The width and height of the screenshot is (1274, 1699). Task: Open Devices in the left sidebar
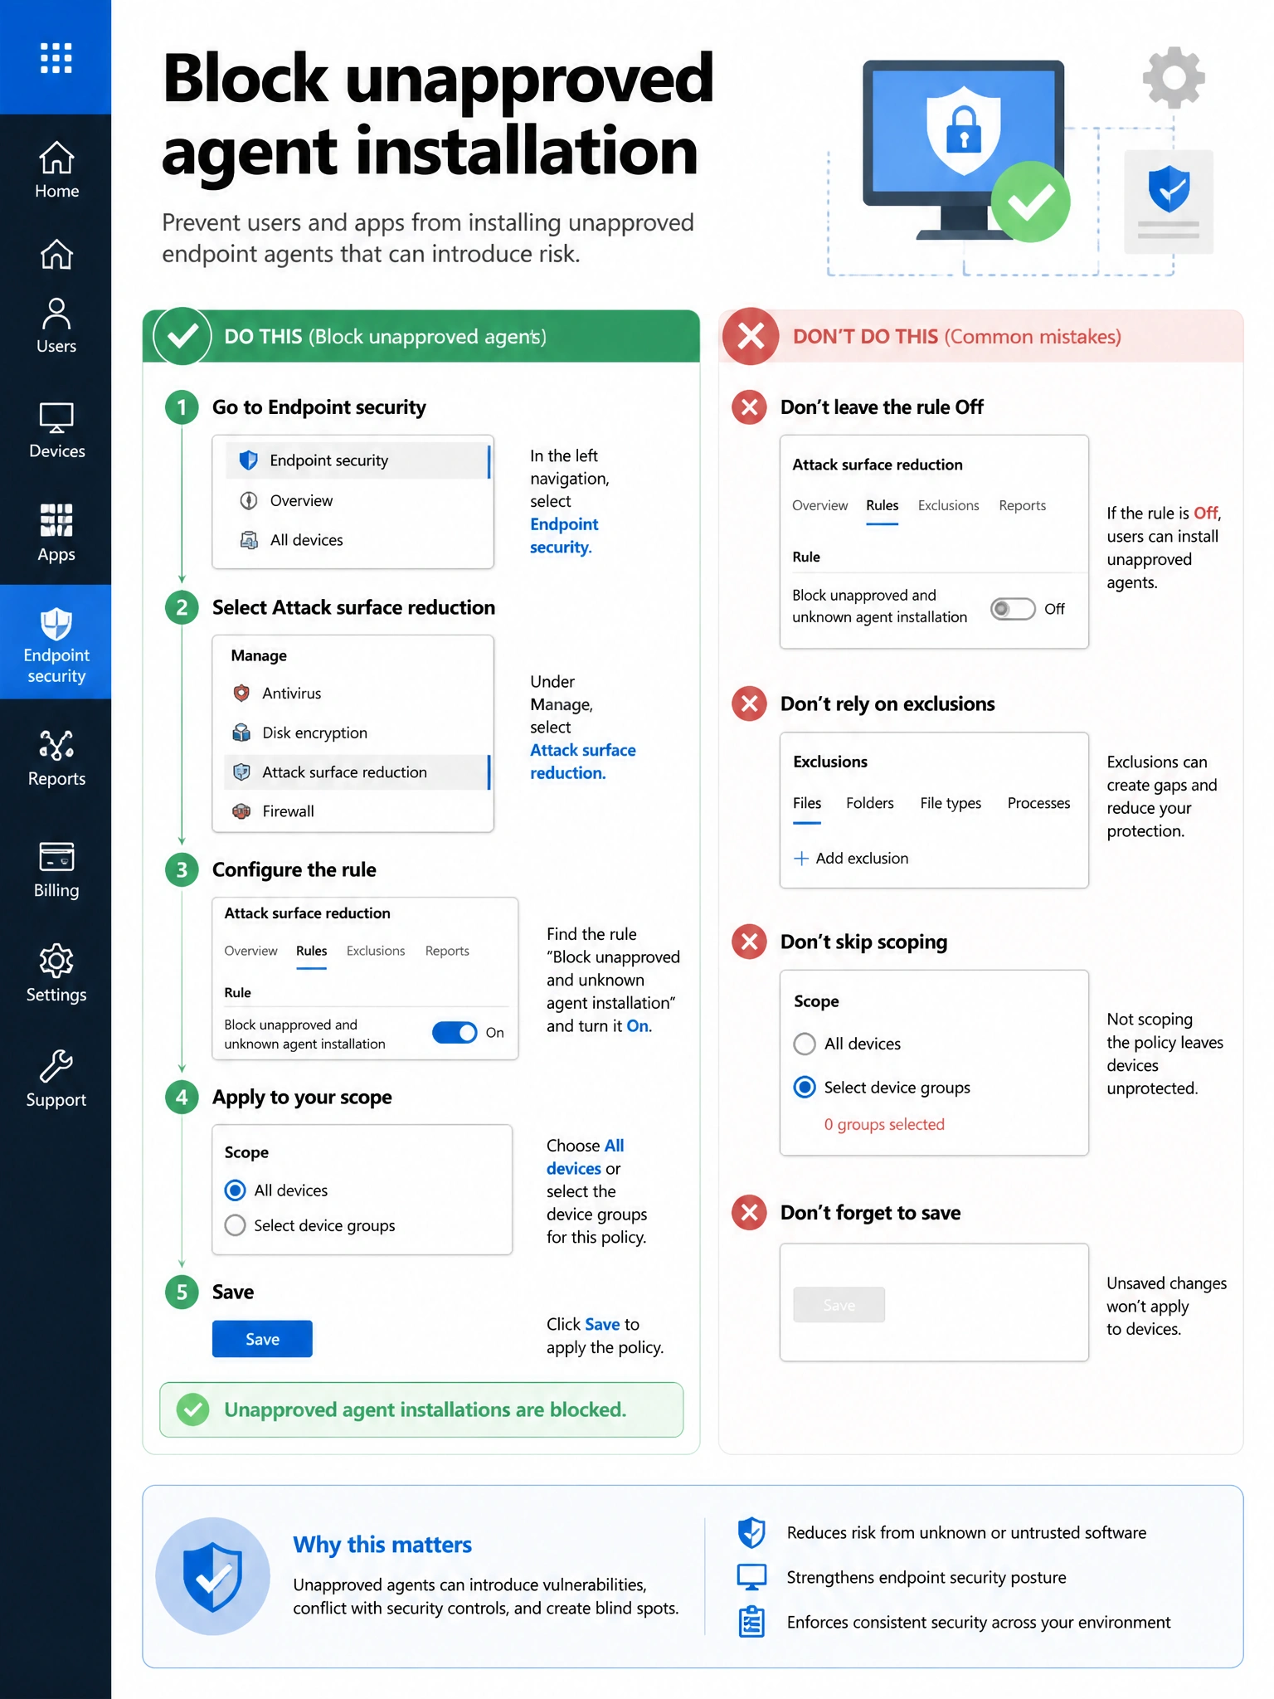coord(56,431)
